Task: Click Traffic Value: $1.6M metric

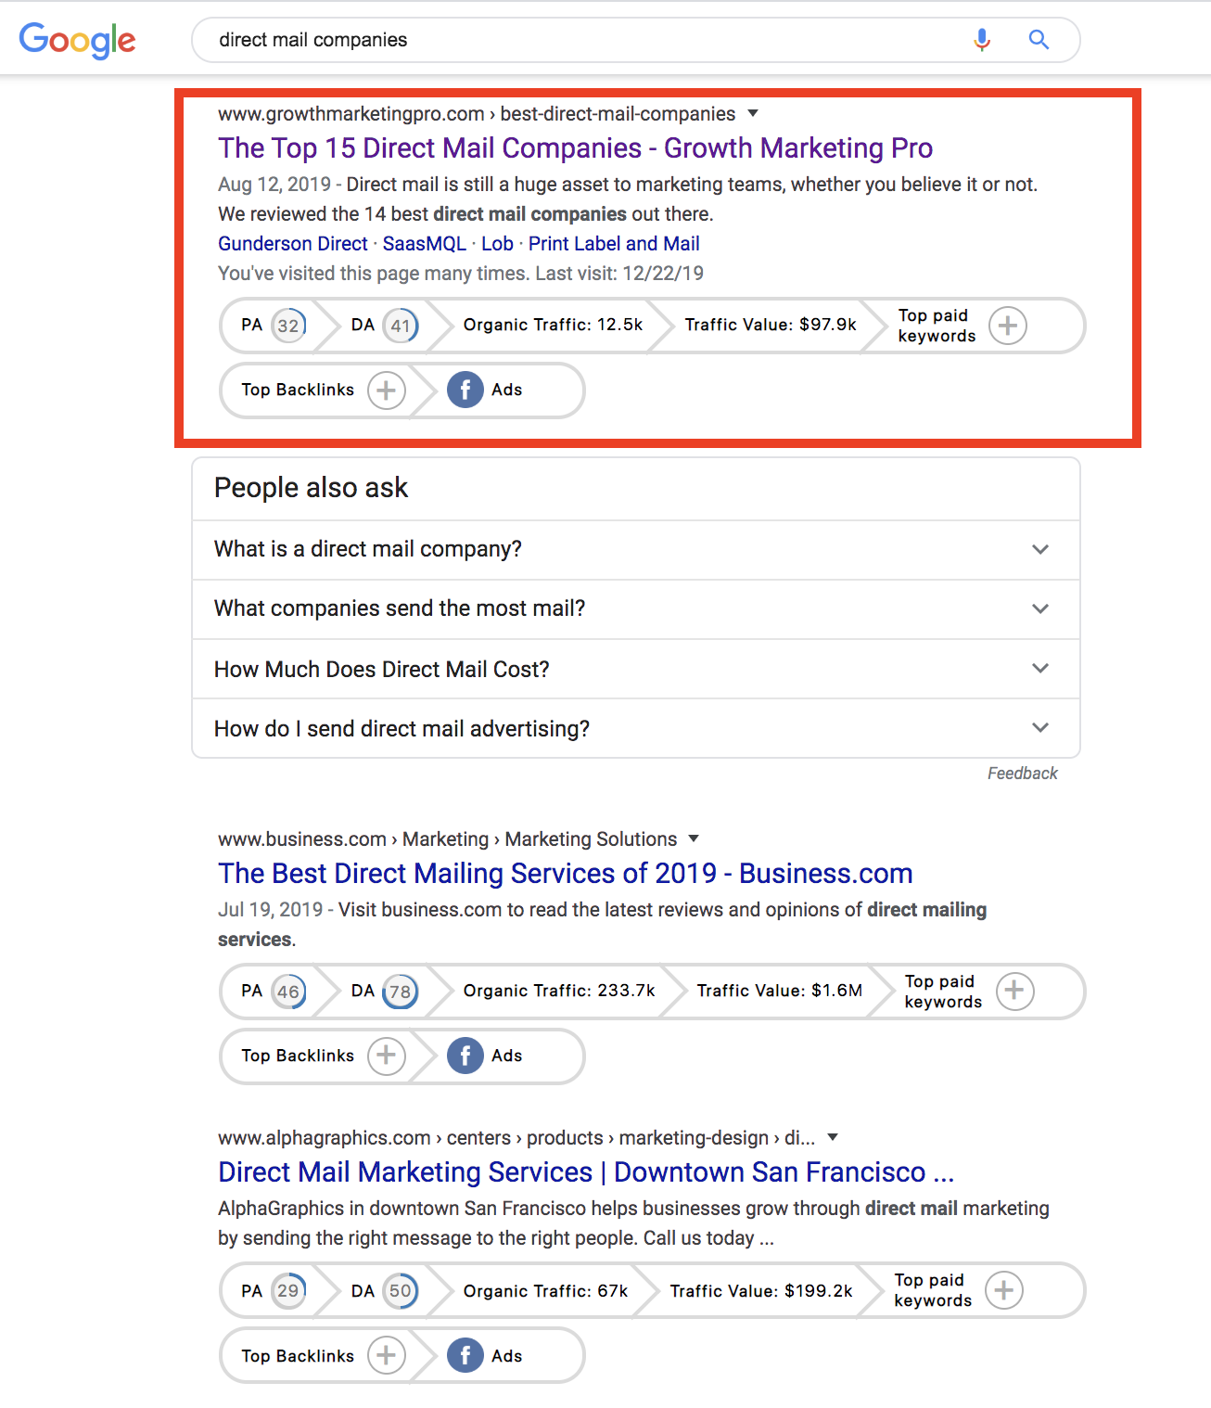Action: click(780, 991)
